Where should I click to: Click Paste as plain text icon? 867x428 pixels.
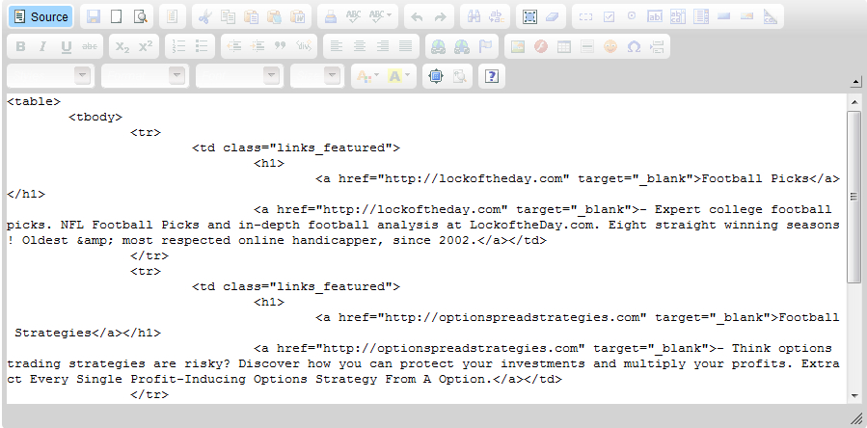[x=274, y=17]
